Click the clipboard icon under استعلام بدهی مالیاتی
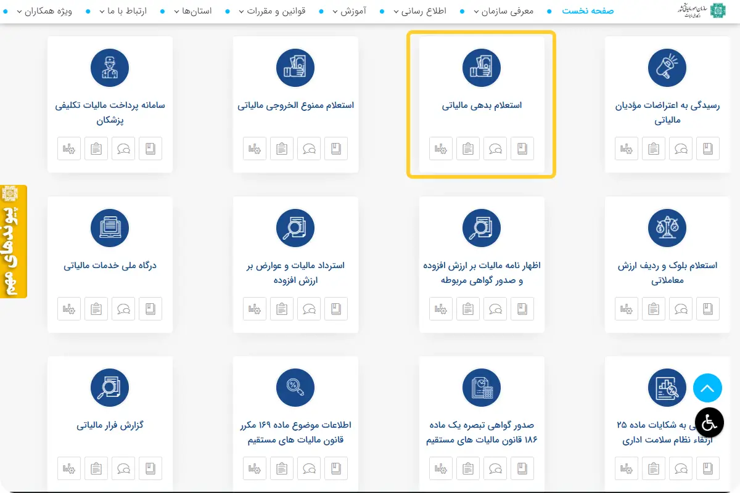Viewport: 740px width, 493px height. click(468, 149)
